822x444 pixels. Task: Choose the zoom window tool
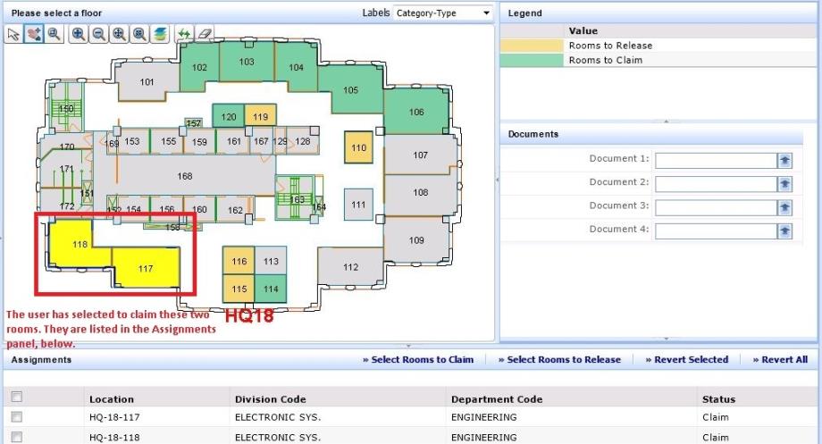54,34
